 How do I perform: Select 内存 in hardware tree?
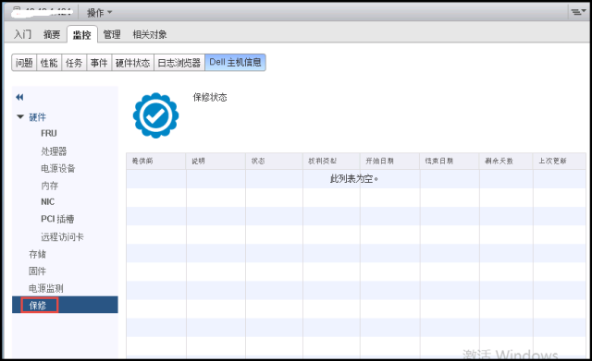pos(49,186)
